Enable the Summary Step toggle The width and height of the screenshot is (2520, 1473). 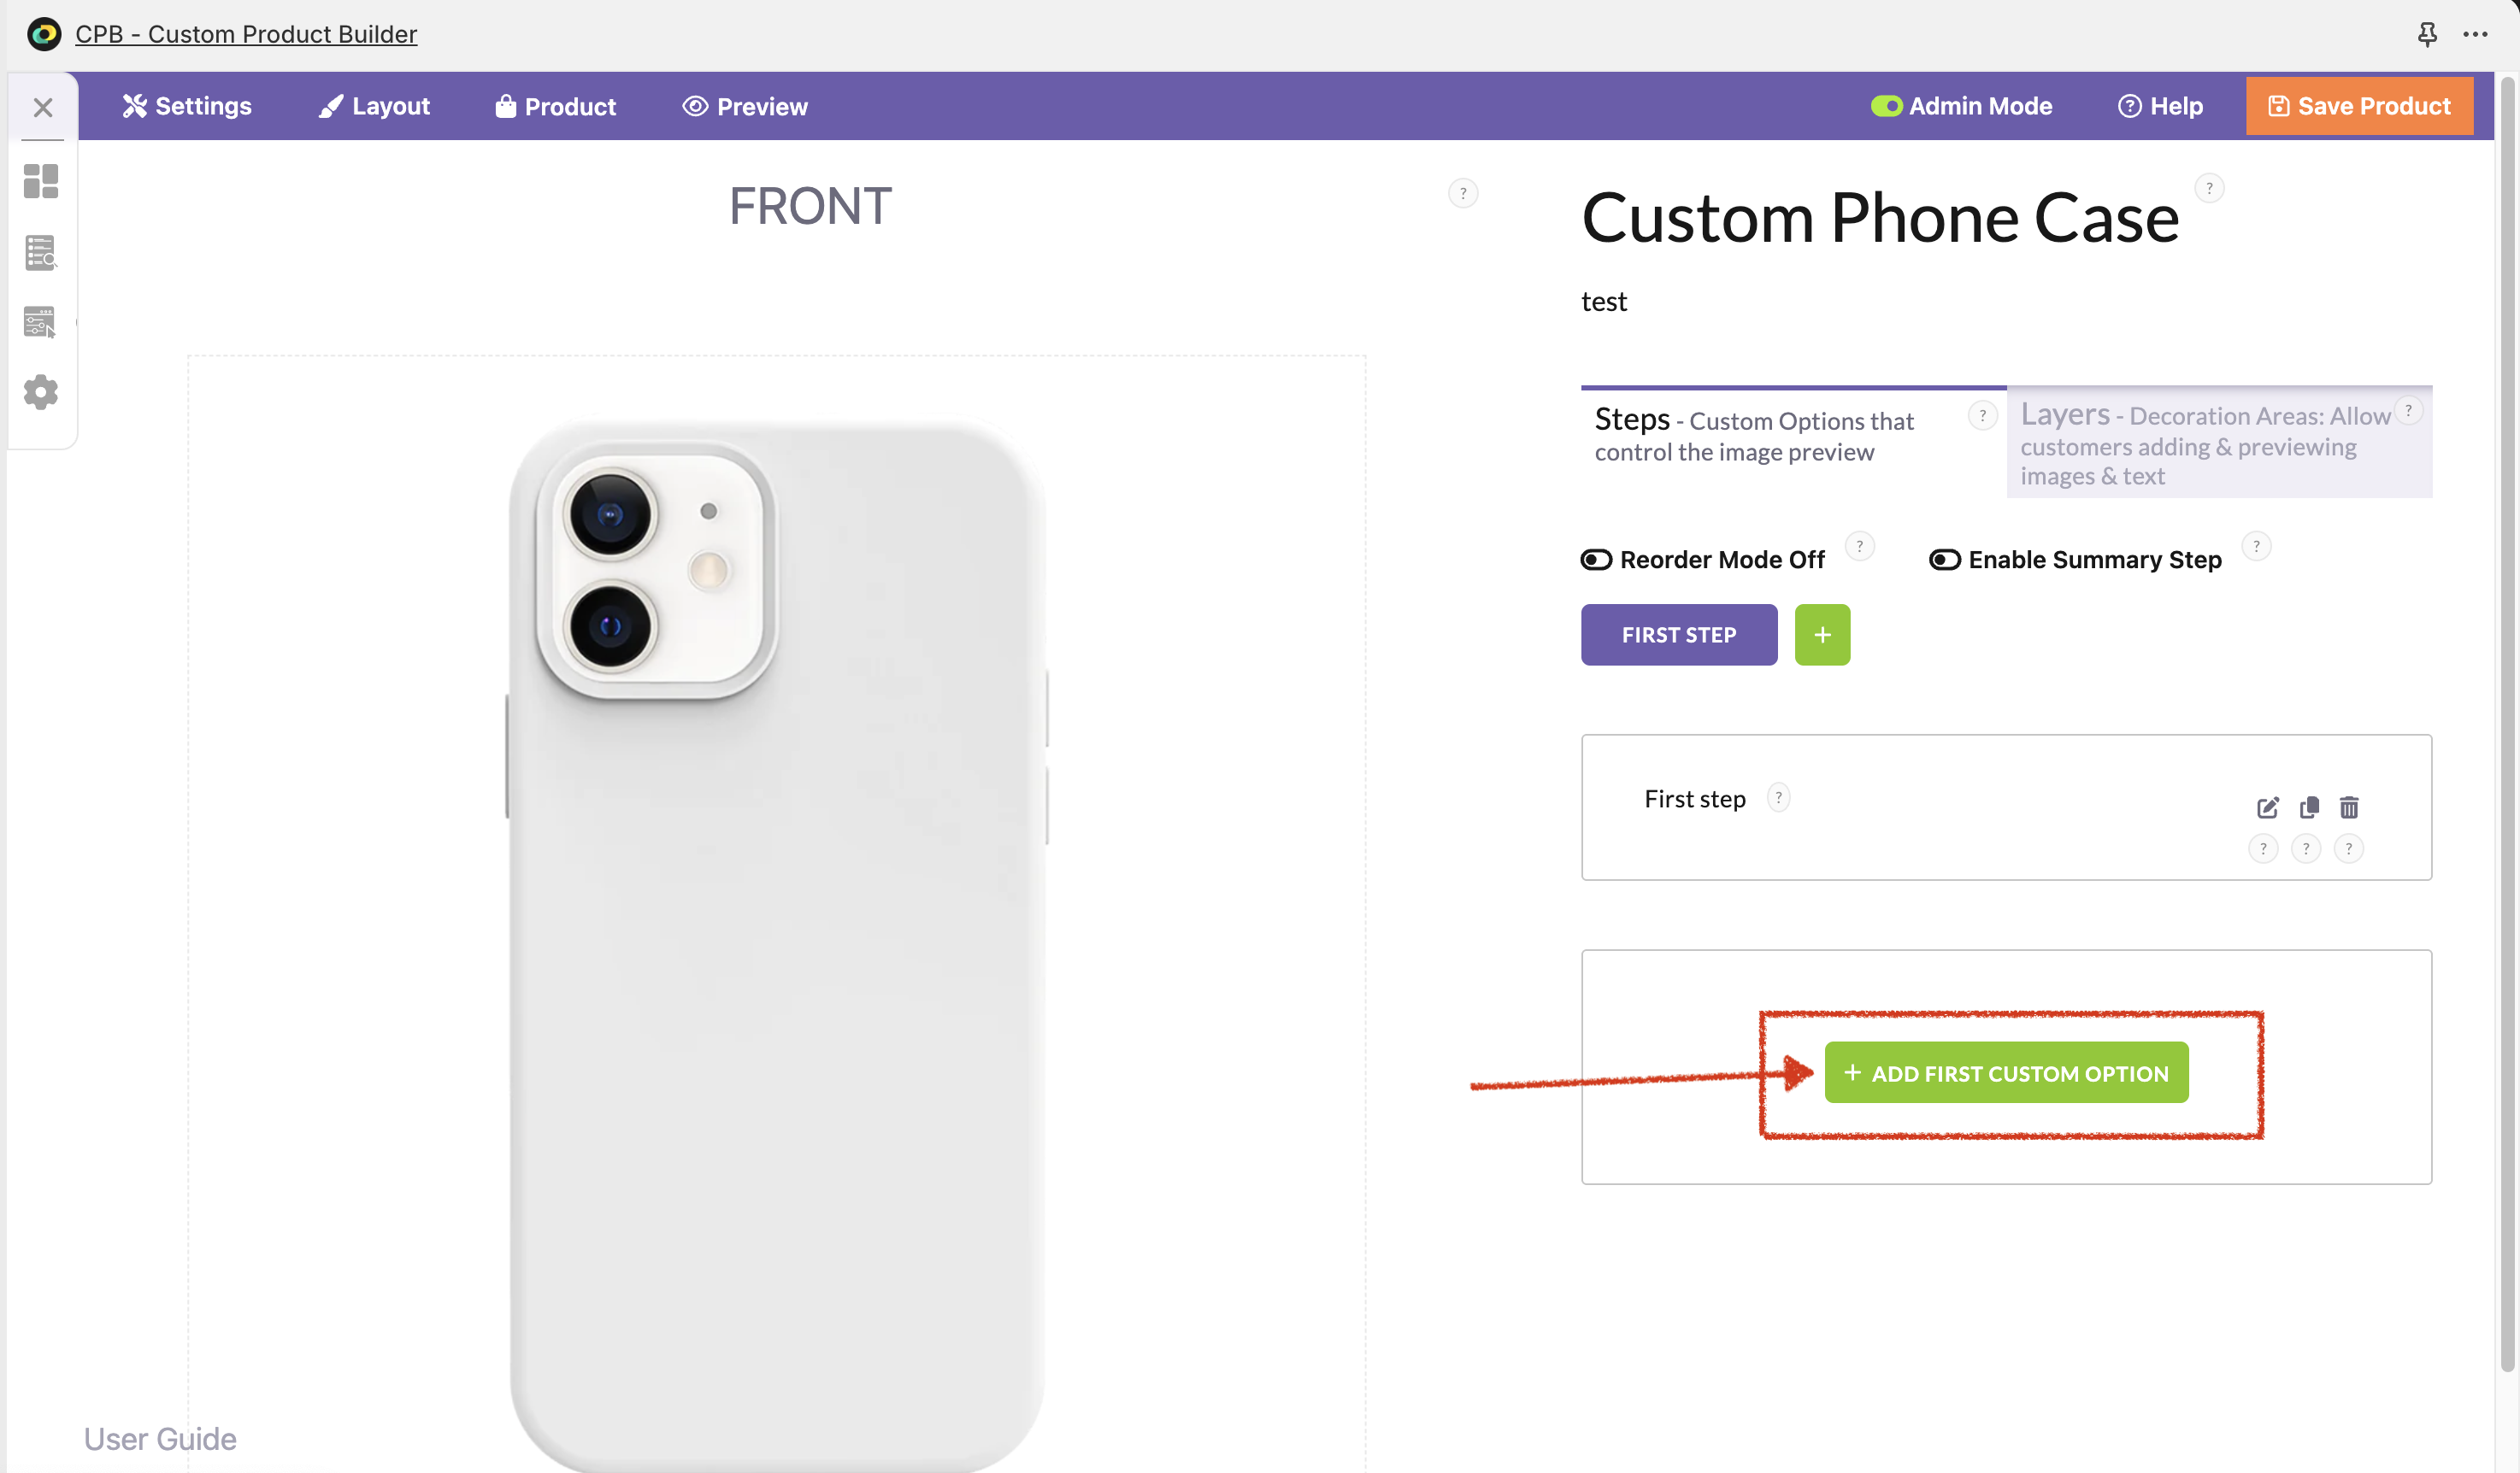click(1944, 560)
